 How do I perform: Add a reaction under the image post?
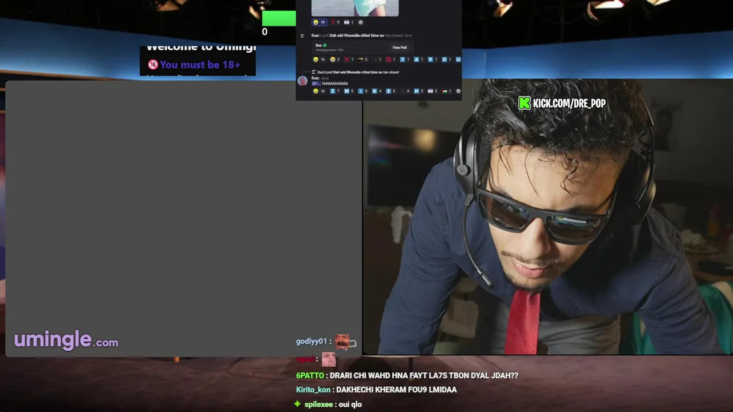coord(361,22)
